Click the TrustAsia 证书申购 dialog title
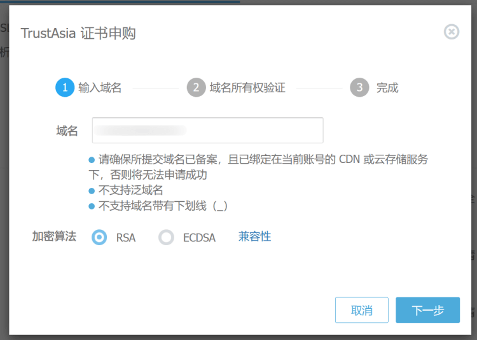 [x=78, y=33]
